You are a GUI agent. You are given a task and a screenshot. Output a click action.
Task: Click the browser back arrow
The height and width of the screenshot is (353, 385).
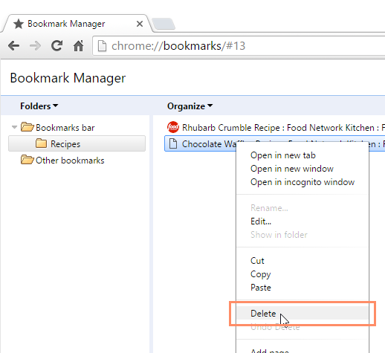tap(13, 46)
